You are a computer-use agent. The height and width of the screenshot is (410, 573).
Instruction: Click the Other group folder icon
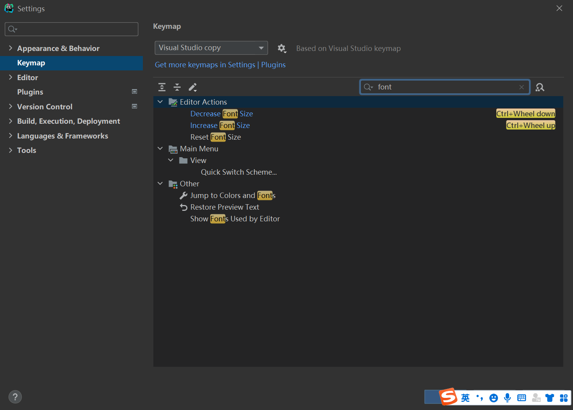(173, 184)
